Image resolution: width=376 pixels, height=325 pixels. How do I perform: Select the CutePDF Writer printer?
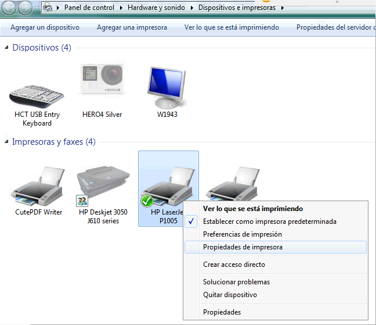38,189
